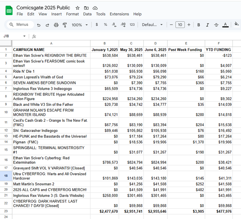241x219 pixels.
Task: Select the $3,905 weekly total cell
Action: tap(186, 211)
